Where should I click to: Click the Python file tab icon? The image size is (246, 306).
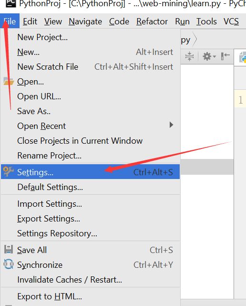pos(243,57)
